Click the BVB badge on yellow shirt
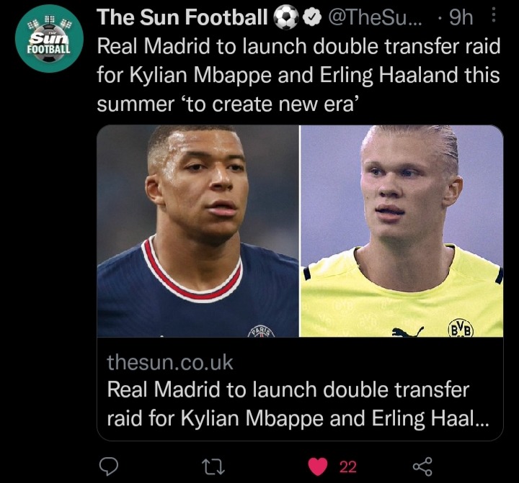Image resolution: width=519 pixels, height=483 pixels. coord(461,328)
